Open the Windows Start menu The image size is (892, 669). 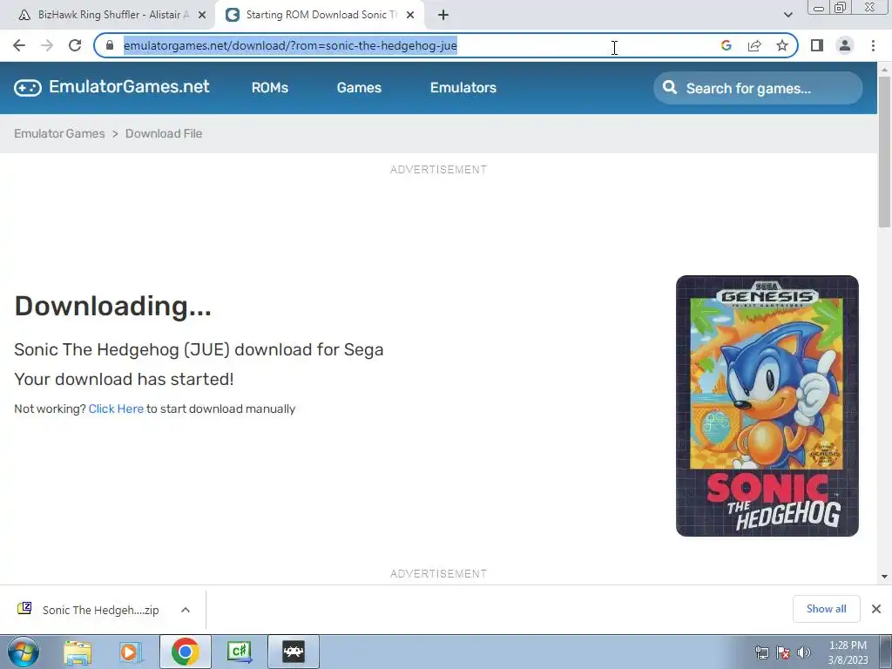[x=24, y=652]
